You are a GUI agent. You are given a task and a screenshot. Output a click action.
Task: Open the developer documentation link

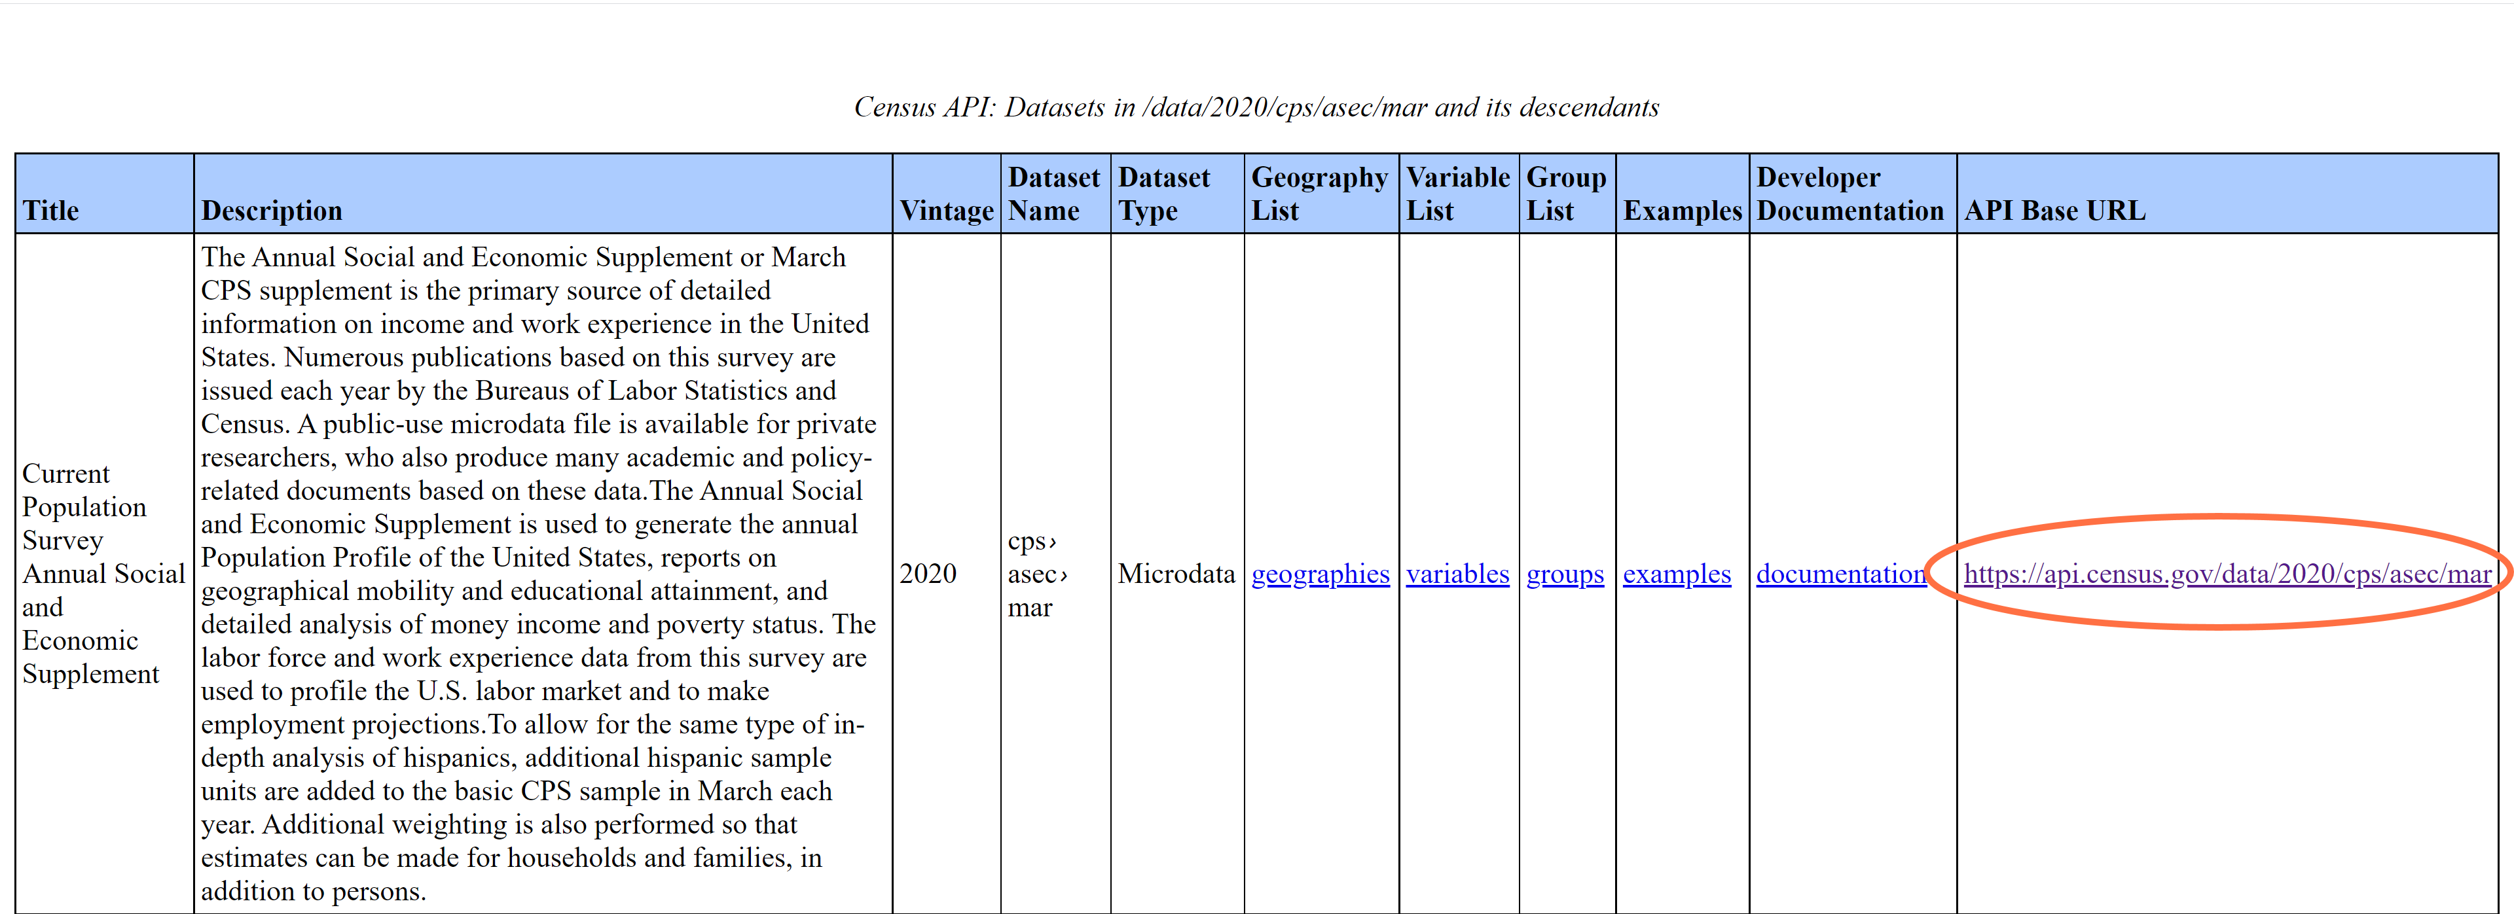coord(1840,574)
